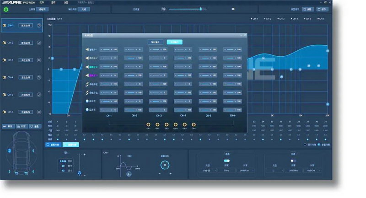
Task: Click the blue reset EQ button below the band table
Action: click(x=53, y=144)
